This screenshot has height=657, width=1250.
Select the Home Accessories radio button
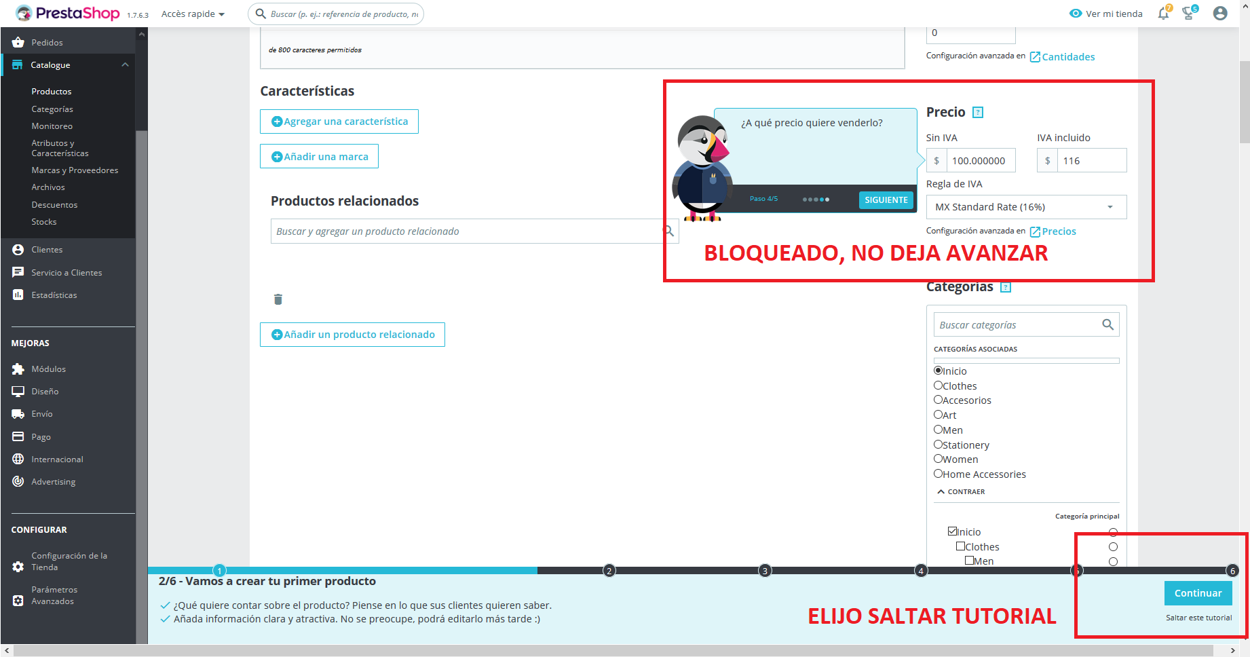[x=938, y=474]
